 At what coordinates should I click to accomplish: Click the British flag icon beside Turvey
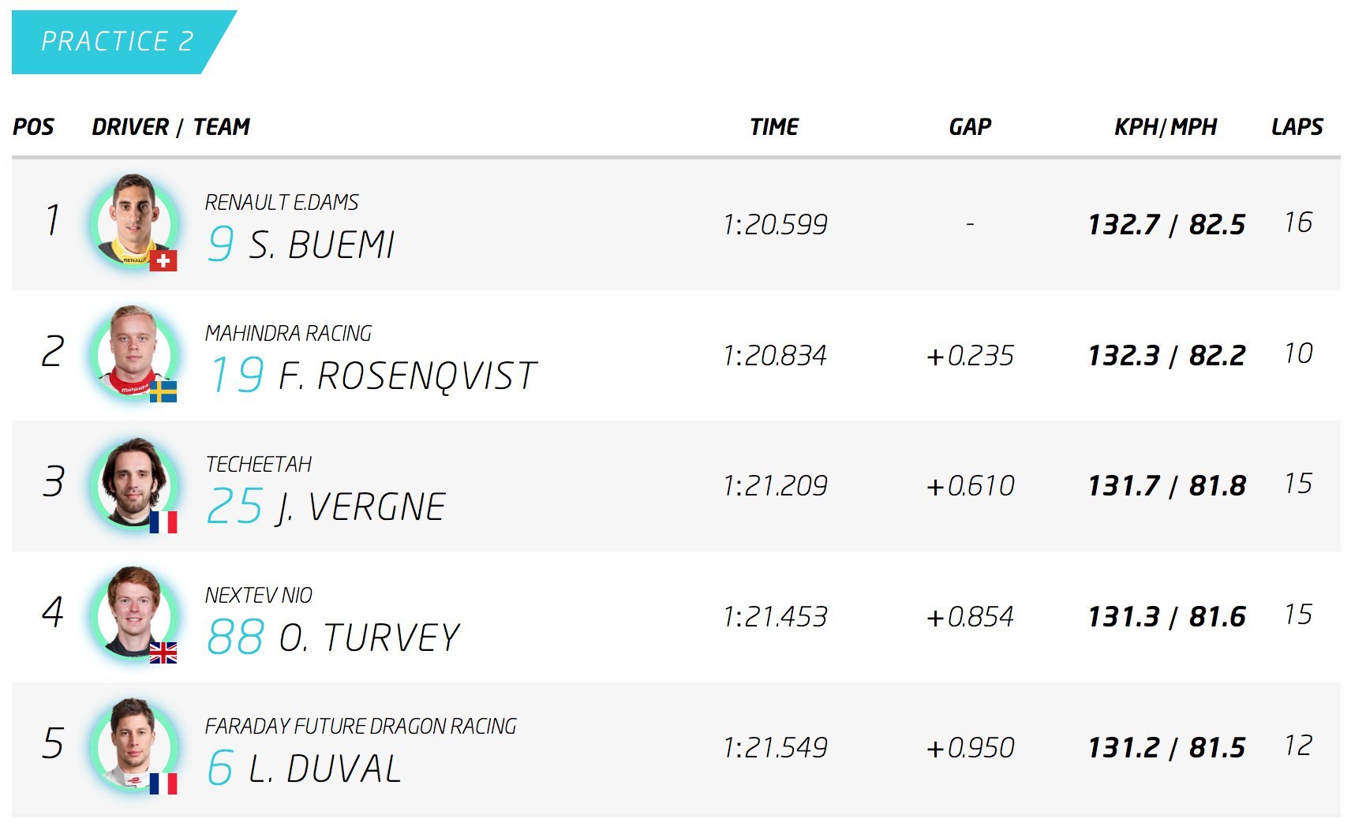click(163, 652)
